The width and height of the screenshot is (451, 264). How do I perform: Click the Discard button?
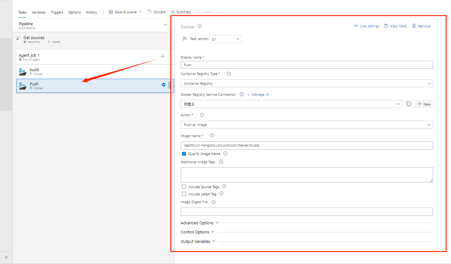pyautogui.click(x=156, y=12)
